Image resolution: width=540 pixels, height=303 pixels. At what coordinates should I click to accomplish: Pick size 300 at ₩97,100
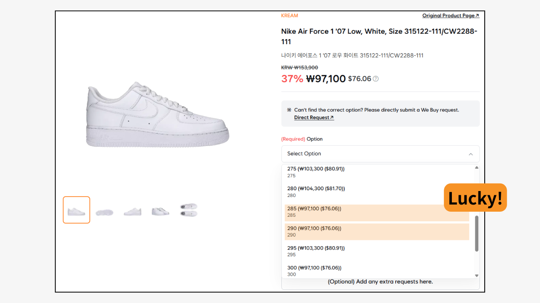coord(377,271)
